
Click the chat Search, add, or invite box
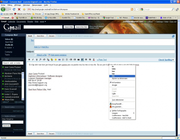click(13, 63)
